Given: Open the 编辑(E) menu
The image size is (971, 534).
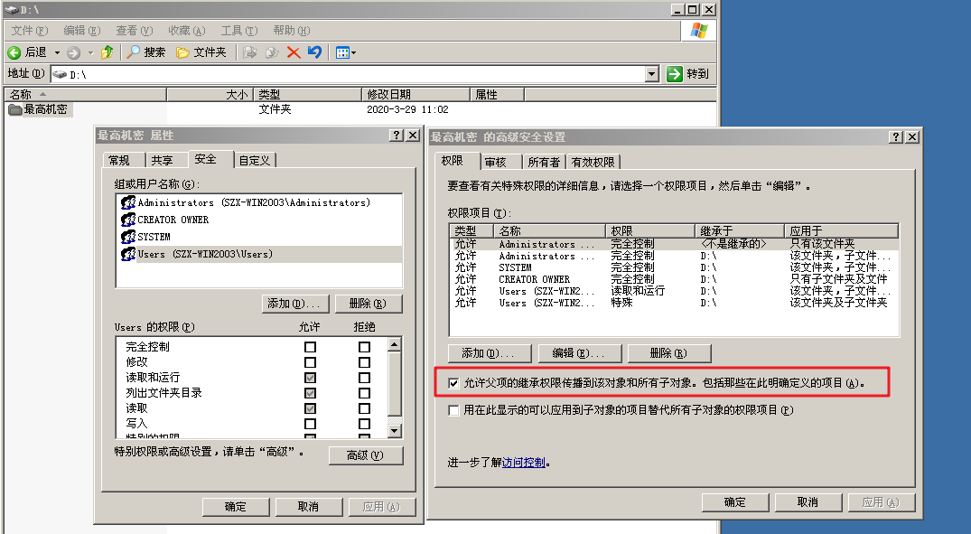Looking at the screenshot, I should click(x=81, y=31).
